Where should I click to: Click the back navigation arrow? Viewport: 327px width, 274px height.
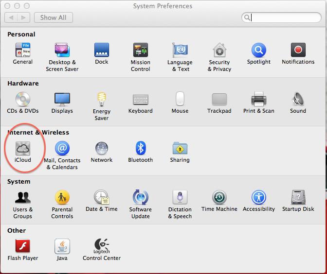11,17
